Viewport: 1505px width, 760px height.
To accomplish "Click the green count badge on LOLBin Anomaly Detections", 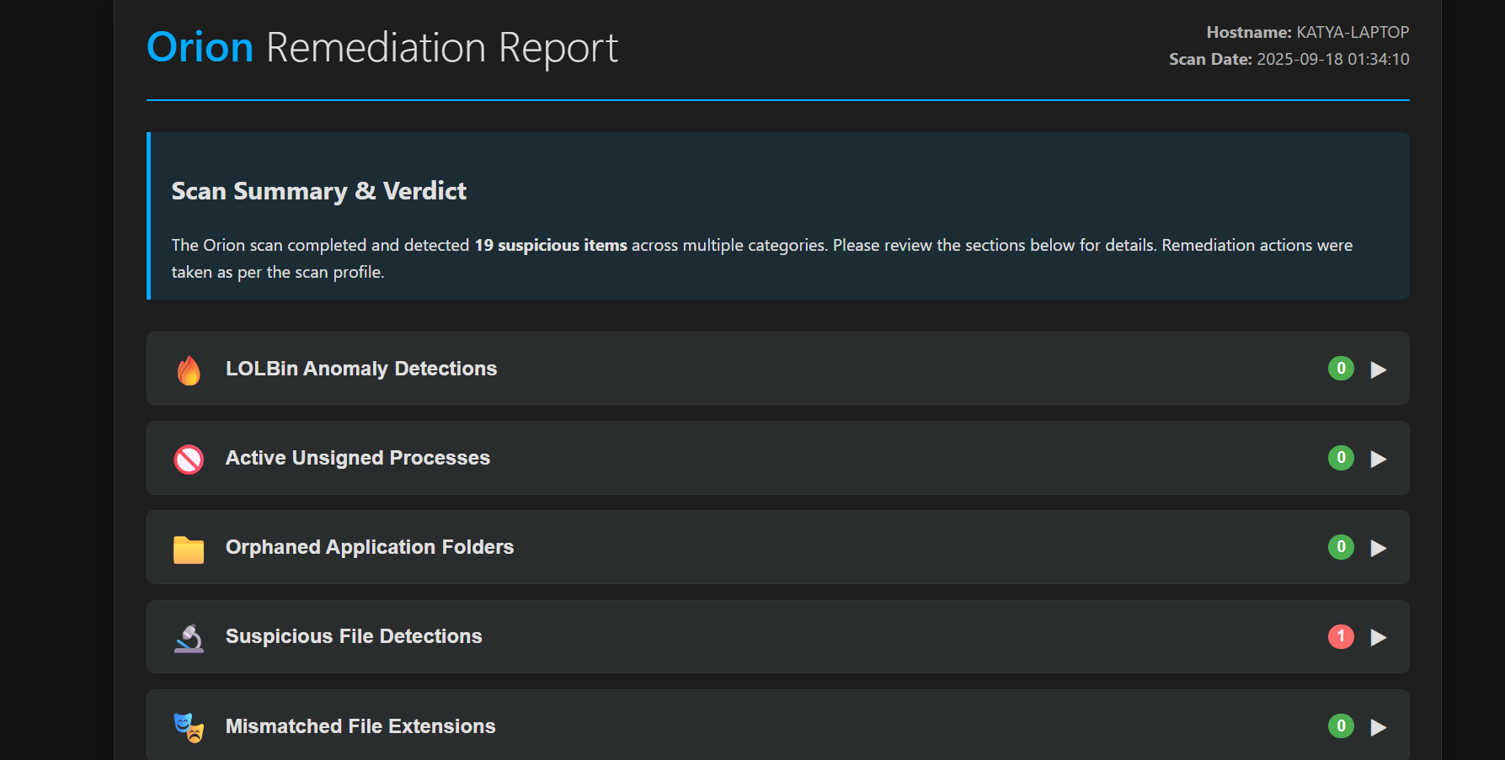I will 1341,369.
